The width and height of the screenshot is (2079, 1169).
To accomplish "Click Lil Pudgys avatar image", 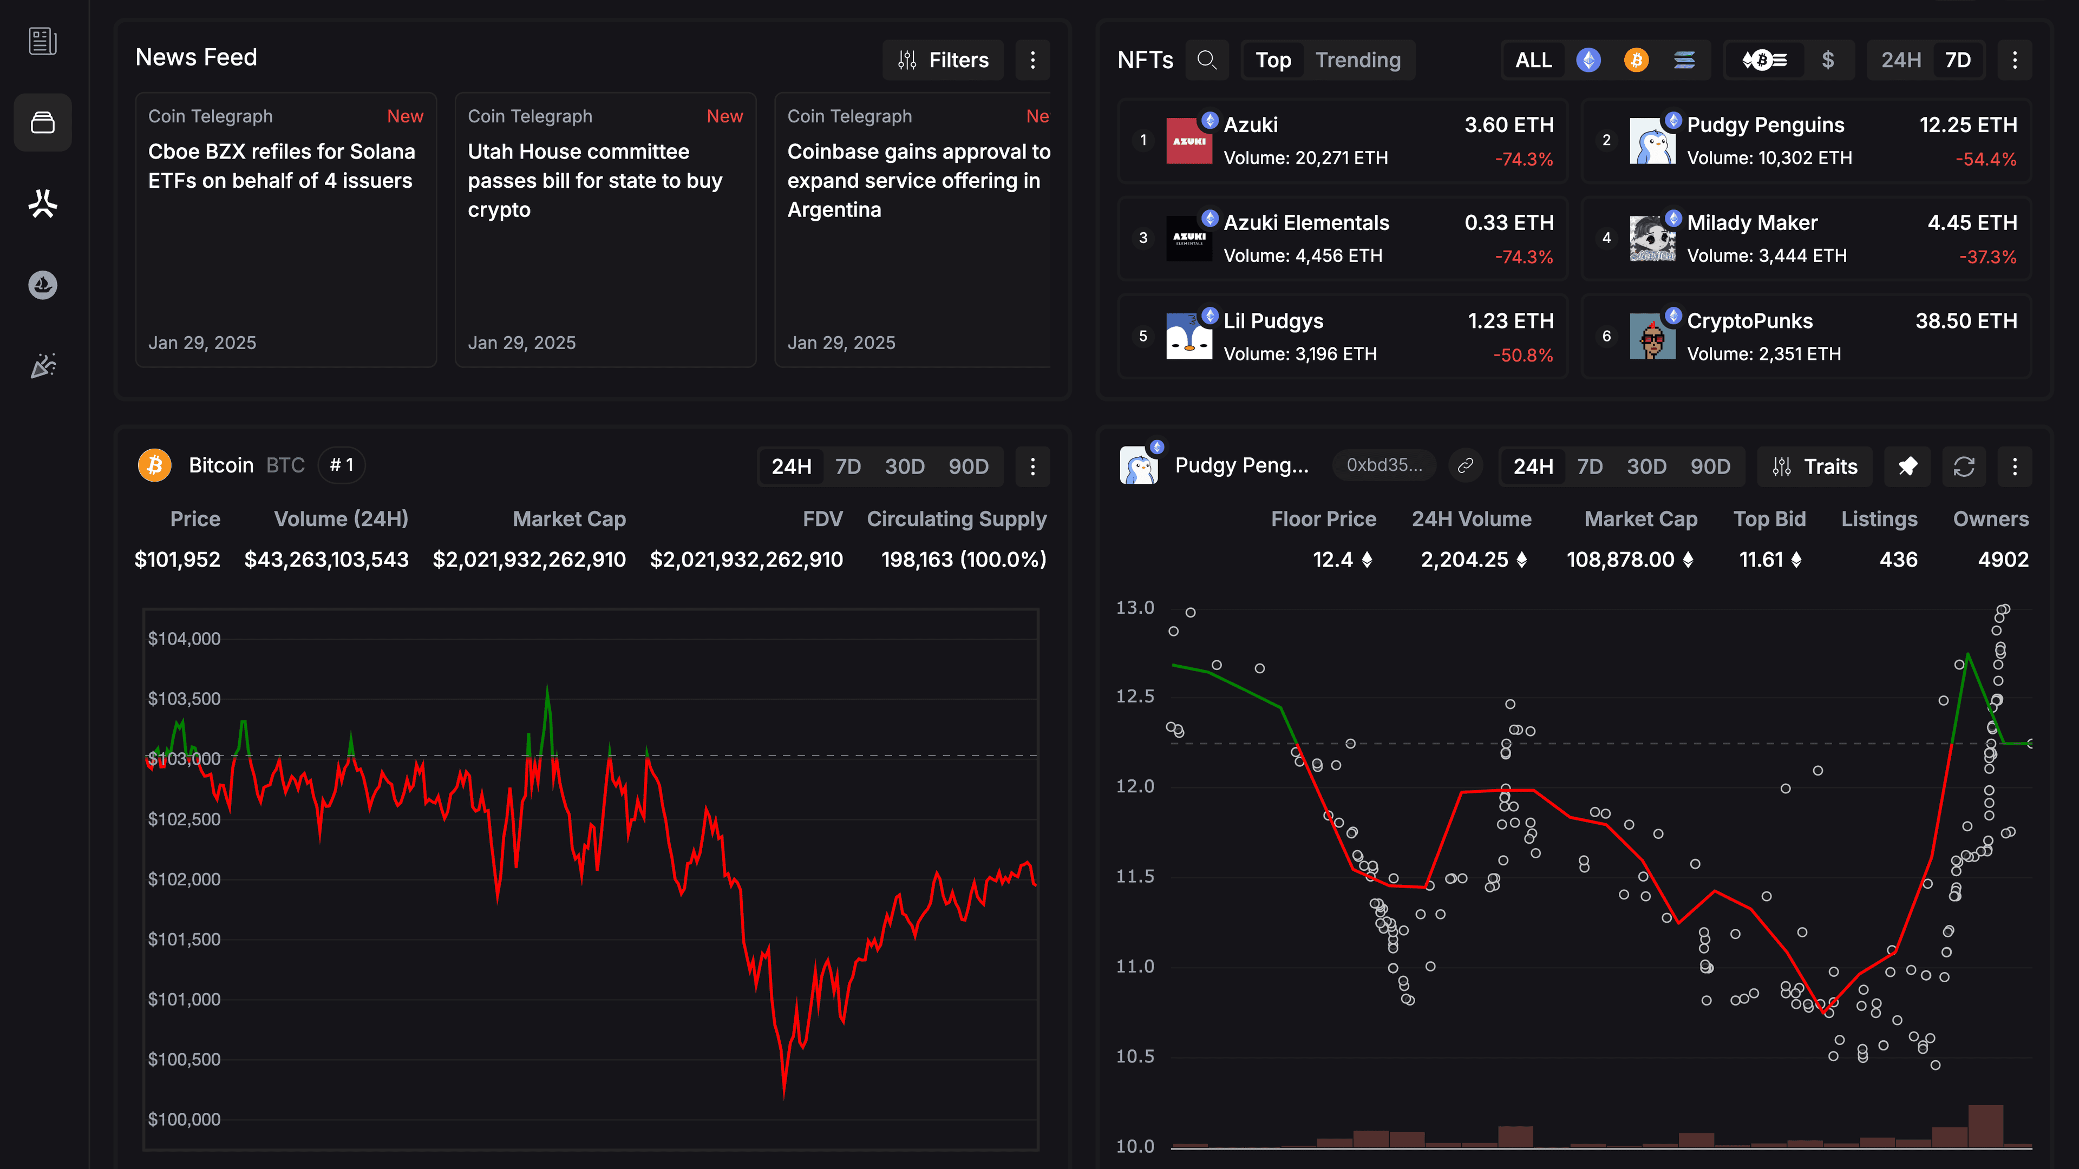I will (1189, 337).
